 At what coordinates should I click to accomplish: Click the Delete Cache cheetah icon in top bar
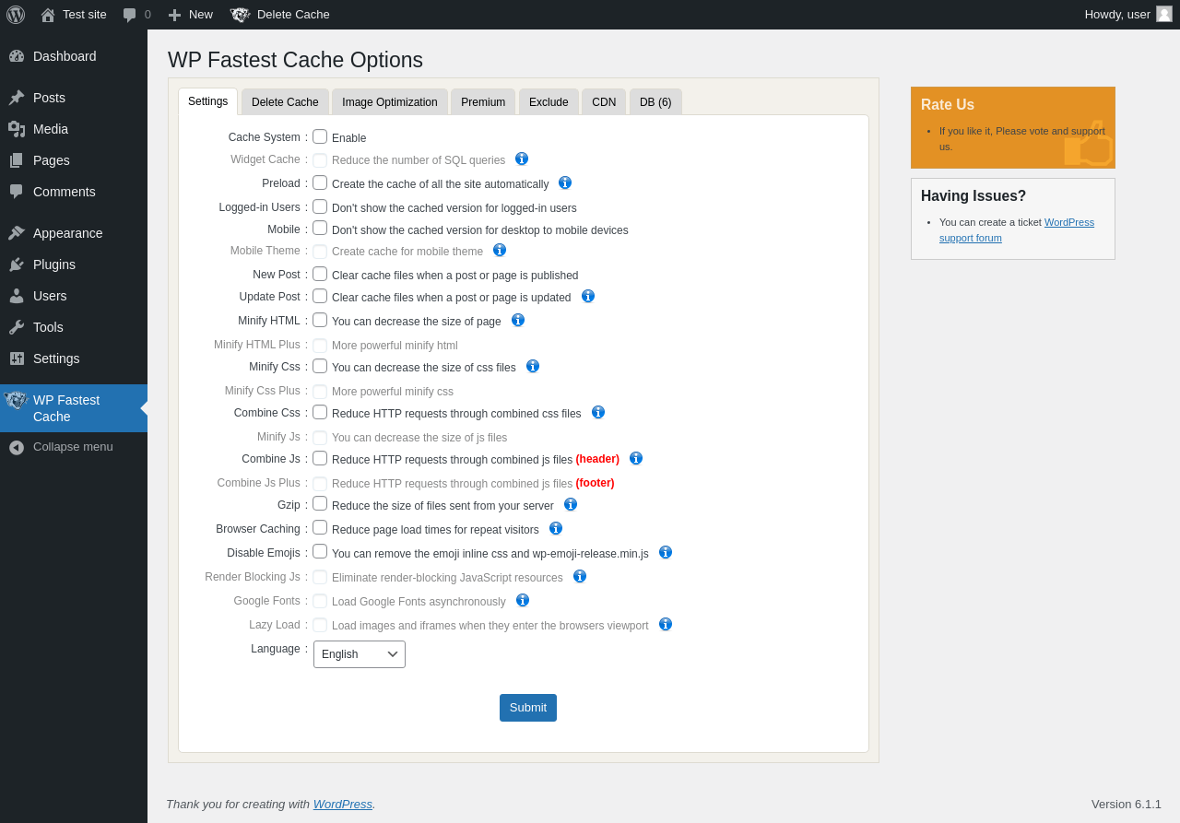[x=240, y=15]
